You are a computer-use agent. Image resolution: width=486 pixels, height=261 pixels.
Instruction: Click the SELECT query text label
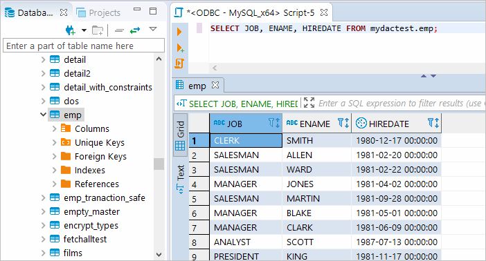point(243,104)
